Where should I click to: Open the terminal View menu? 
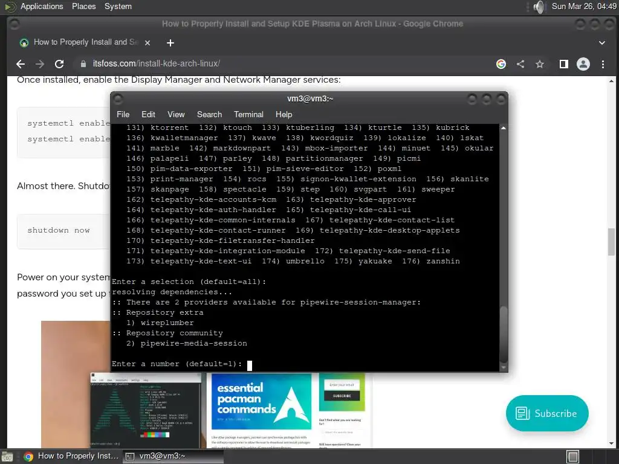tap(176, 114)
